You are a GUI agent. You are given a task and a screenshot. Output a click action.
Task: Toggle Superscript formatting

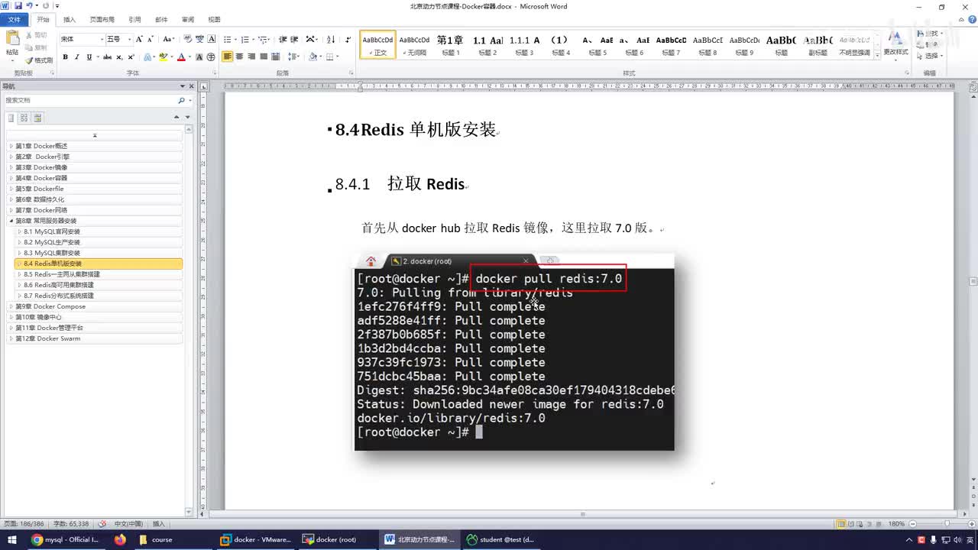(x=131, y=57)
